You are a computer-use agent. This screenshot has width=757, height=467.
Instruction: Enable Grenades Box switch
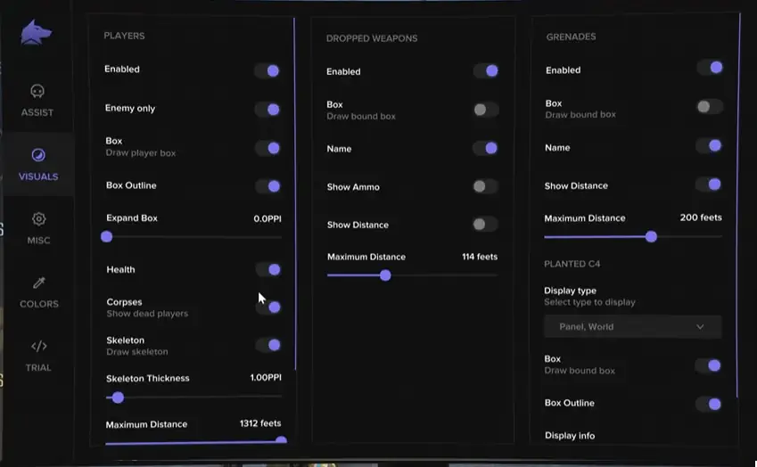[710, 106]
